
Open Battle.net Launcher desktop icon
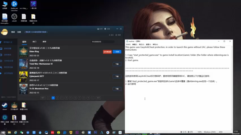[14, 6]
